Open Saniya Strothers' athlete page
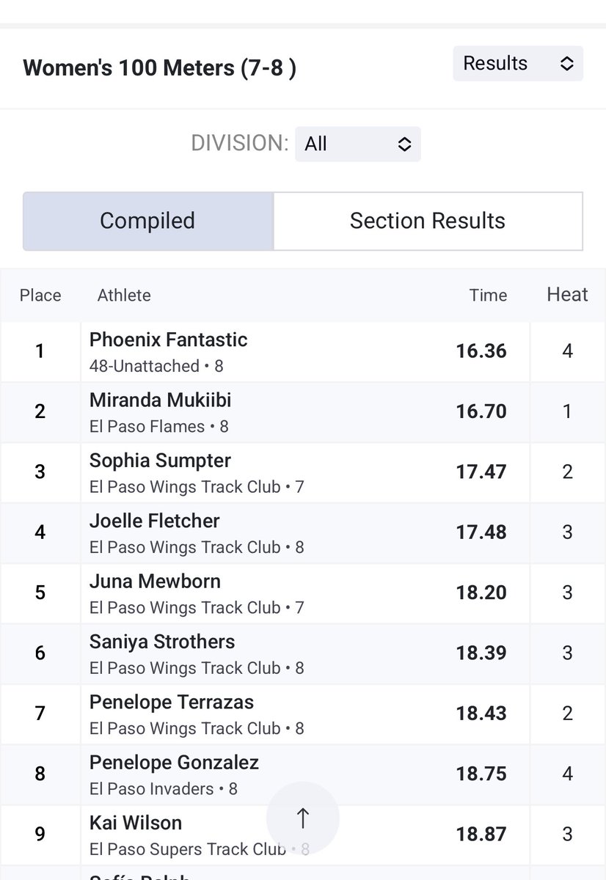This screenshot has height=880, width=606. point(162,642)
